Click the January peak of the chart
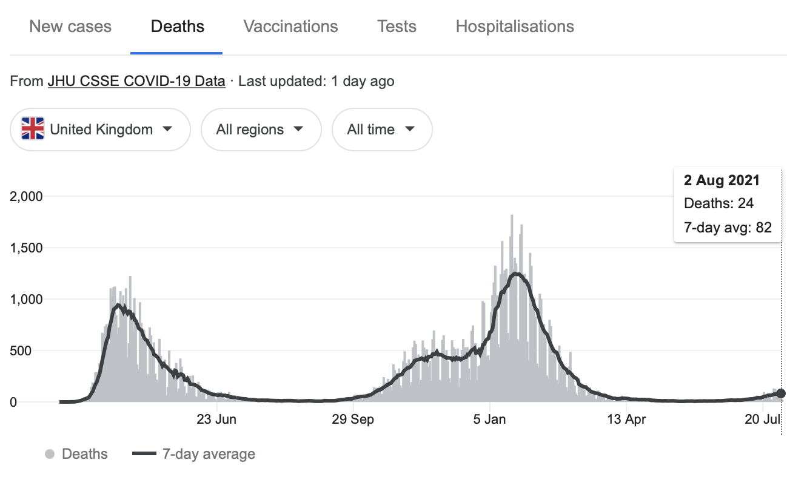787x477 pixels. [516, 274]
